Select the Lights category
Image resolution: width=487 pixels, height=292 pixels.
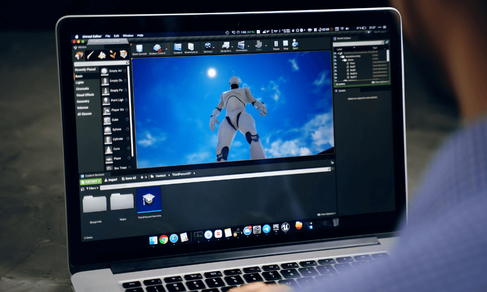point(80,83)
